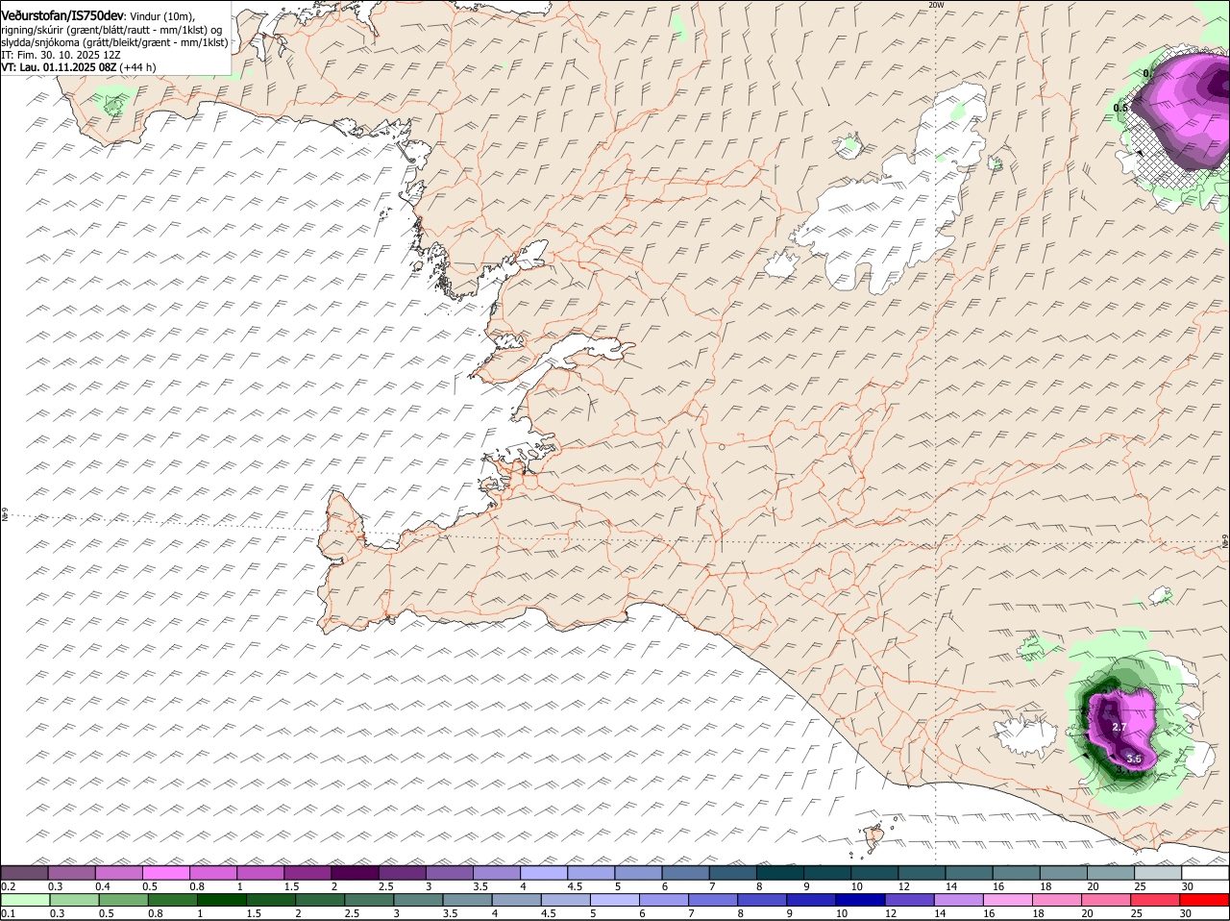Screen dimensions: 1230x921
Task: Pick the lower scale swatch between 5 and 6
Action: click(615, 900)
